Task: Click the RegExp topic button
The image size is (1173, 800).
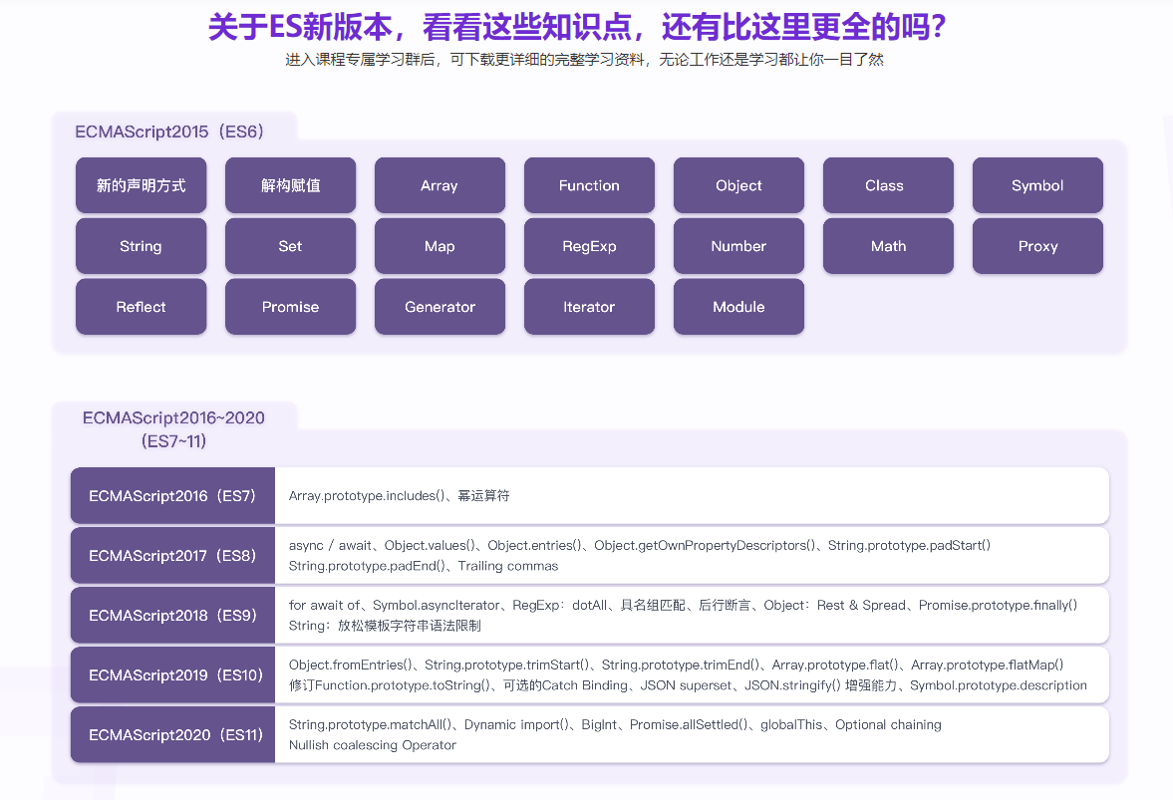Action: point(589,246)
